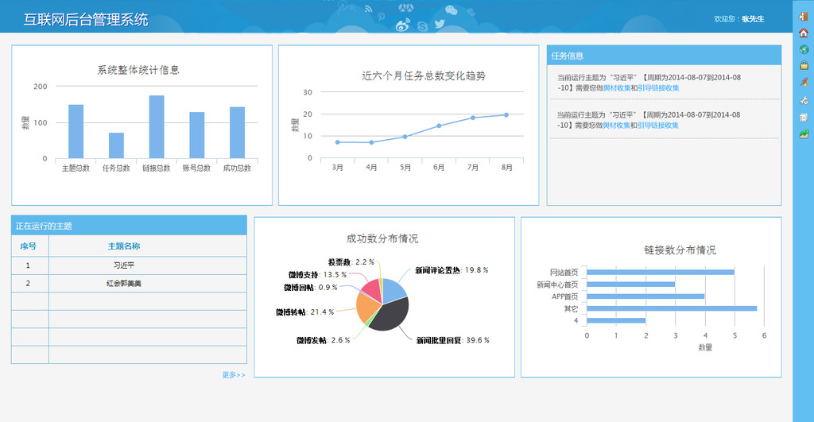This screenshot has height=422, width=814.
Task: Click the 任务信息 panel header
Action: tap(664, 56)
